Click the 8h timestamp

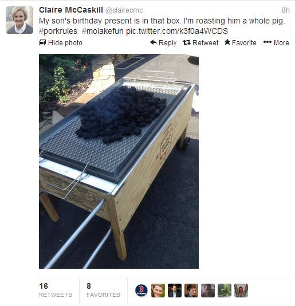pyautogui.click(x=285, y=10)
